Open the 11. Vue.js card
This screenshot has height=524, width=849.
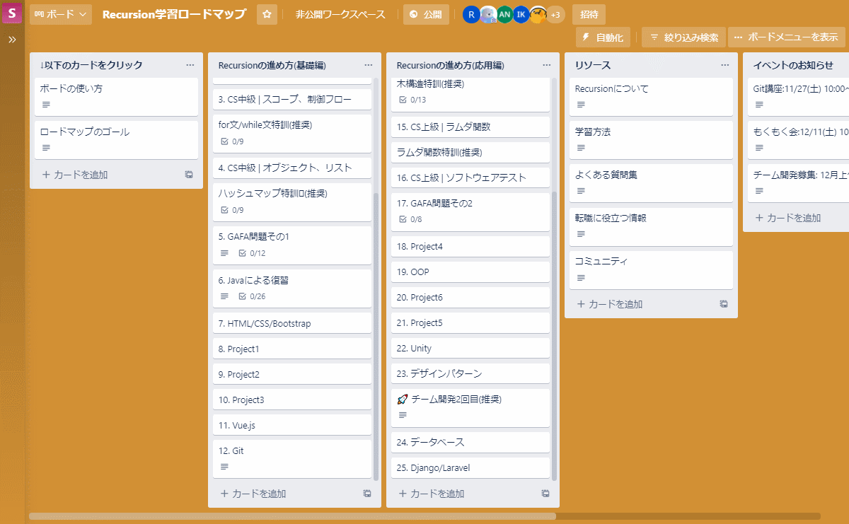292,425
